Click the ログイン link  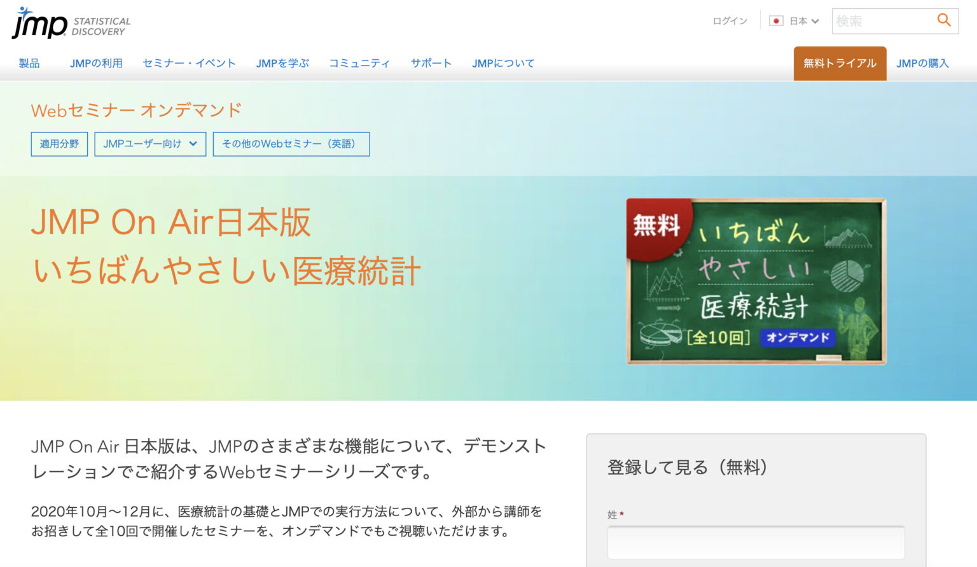click(x=729, y=20)
